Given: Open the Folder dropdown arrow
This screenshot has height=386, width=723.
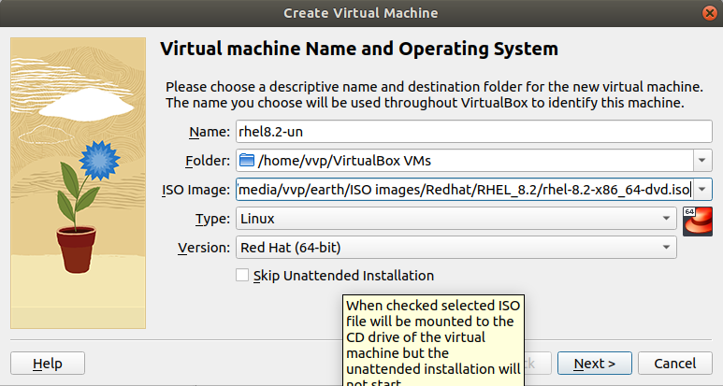Looking at the screenshot, I should coord(702,161).
